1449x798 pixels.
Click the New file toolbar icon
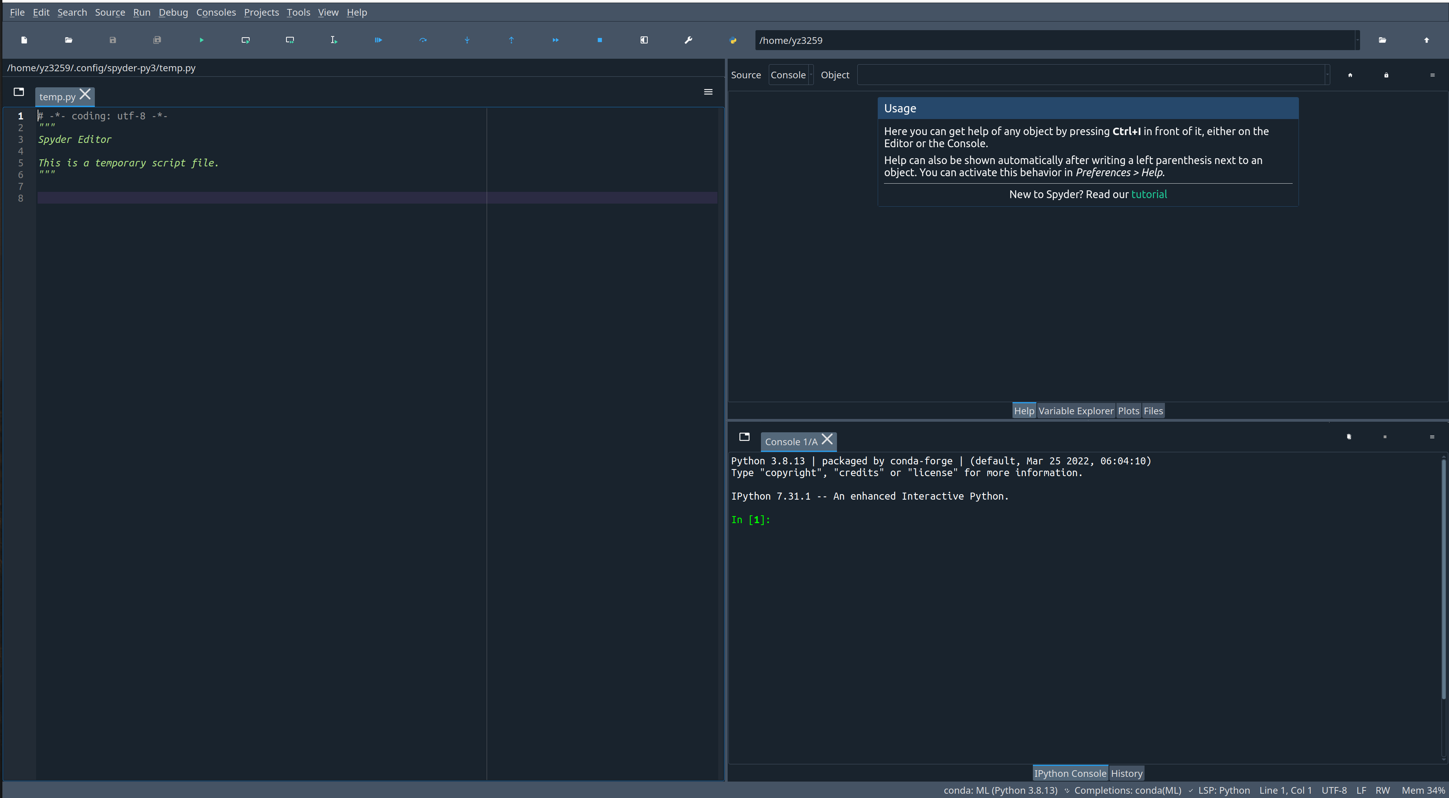pos(24,40)
